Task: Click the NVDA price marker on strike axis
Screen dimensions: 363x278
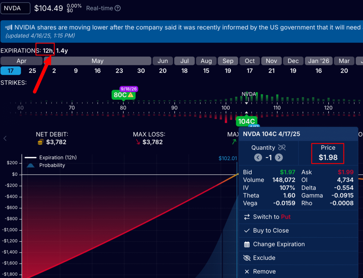Action: (x=248, y=94)
